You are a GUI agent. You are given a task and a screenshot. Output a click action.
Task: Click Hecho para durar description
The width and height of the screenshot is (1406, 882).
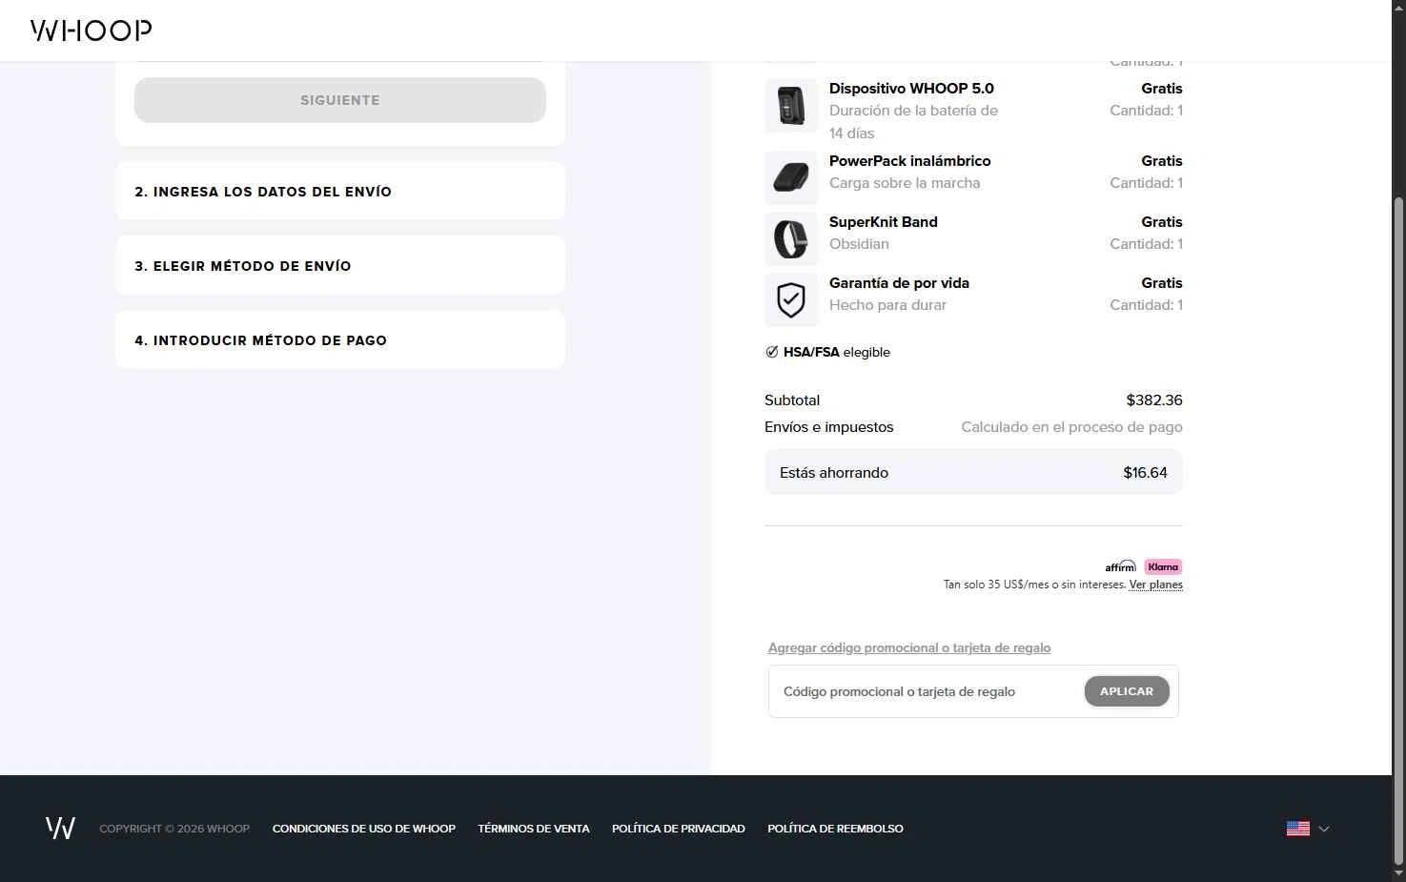[x=887, y=305]
